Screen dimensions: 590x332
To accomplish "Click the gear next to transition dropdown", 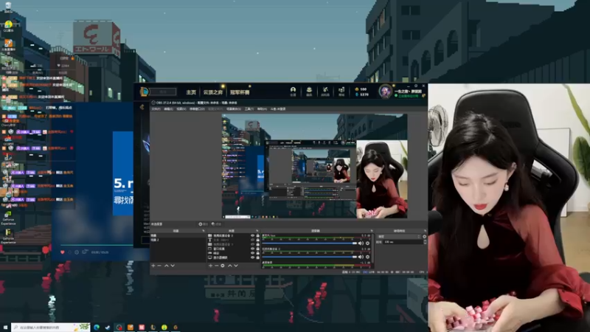I will tap(425, 236).
